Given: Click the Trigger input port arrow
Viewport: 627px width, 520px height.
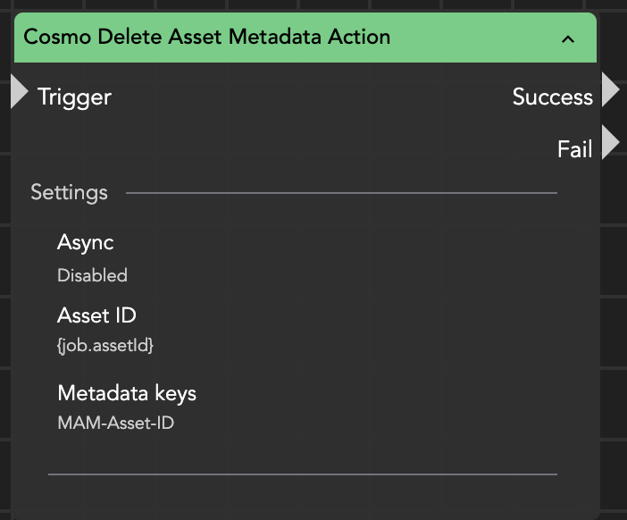Looking at the screenshot, I should click(19, 92).
